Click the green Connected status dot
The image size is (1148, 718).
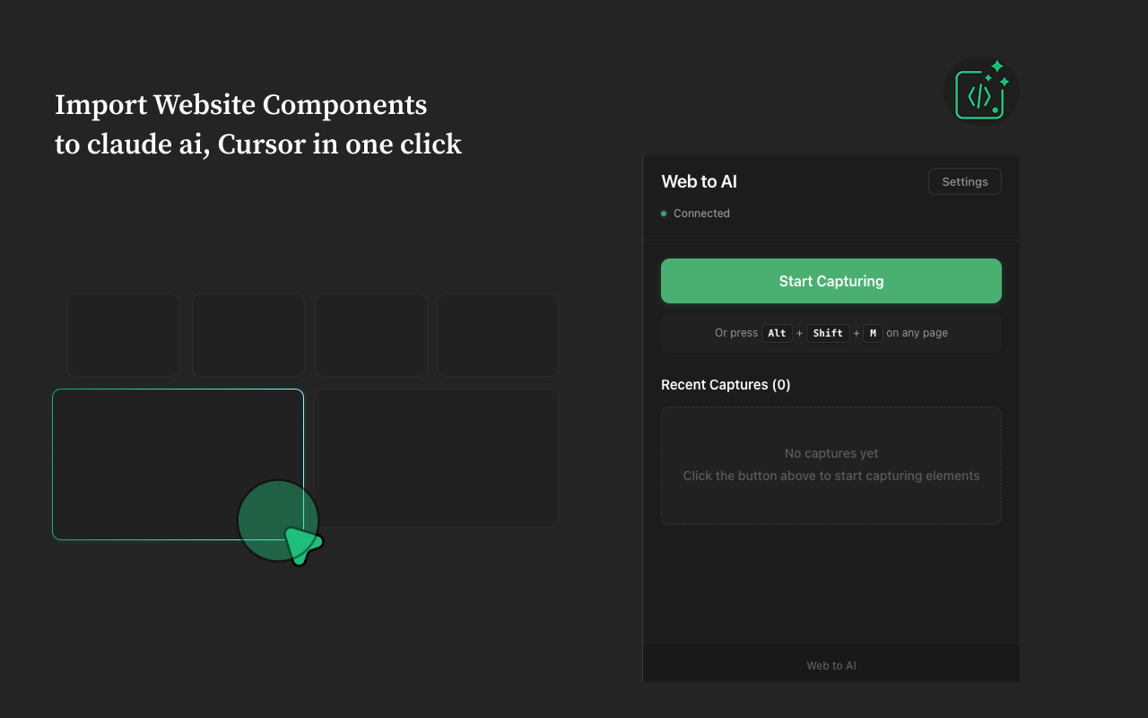(664, 214)
